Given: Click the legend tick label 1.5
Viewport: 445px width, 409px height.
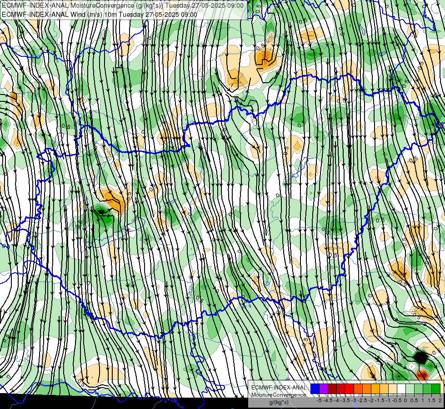Looking at the screenshot, I should [431, 400].
